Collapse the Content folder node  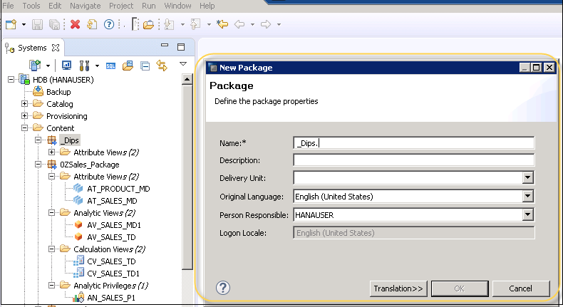point(25,128)
